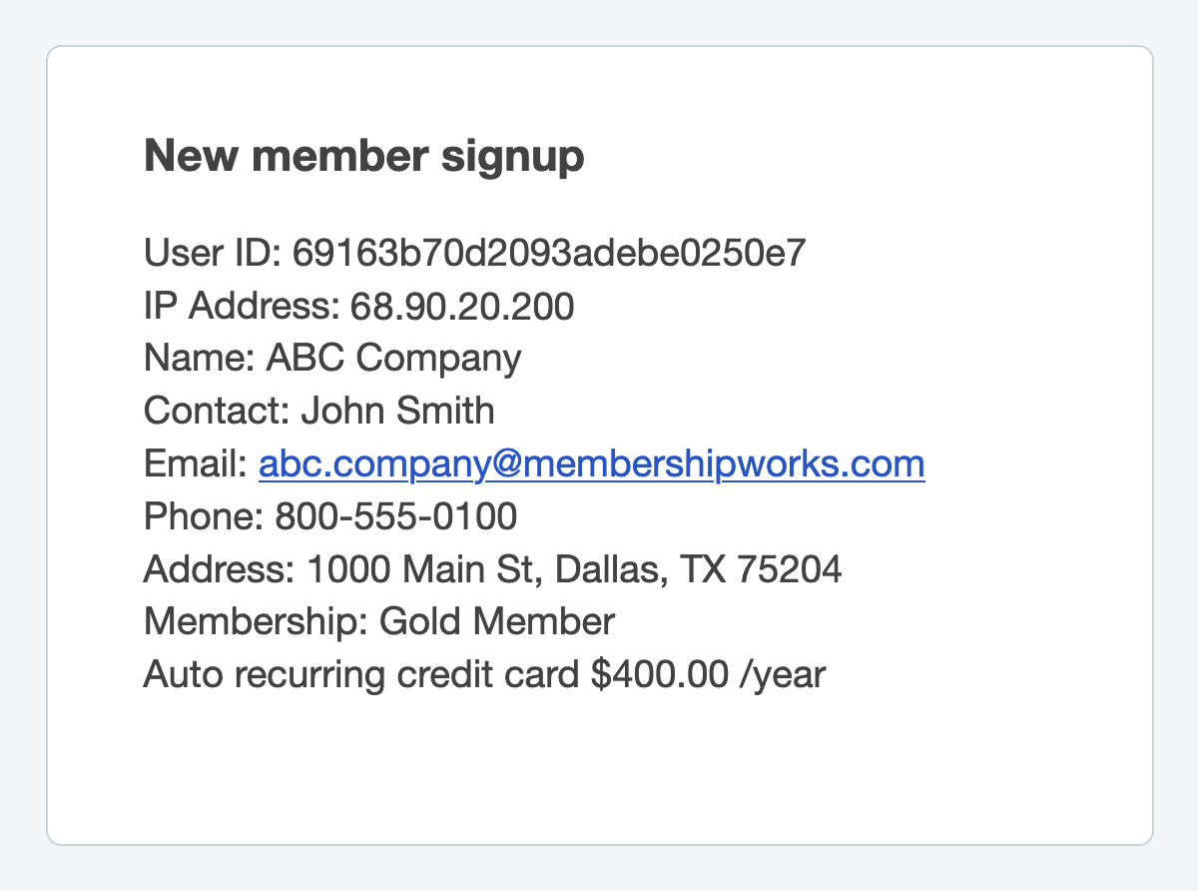Viewport: 1198px width, 891px height.
Task: Click the "Name:" field label
Action: pos(200,359)
